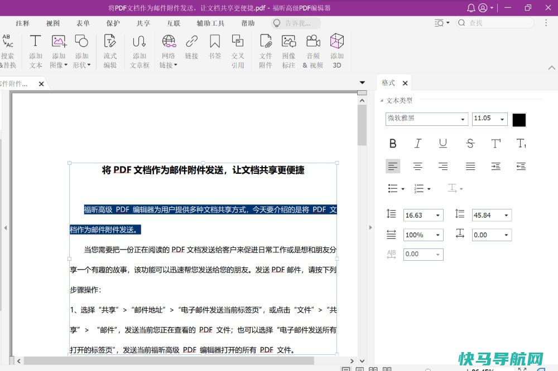Screen dimensions: 558x371
Task: Select the Add Text tool
Action: (36, 51)
